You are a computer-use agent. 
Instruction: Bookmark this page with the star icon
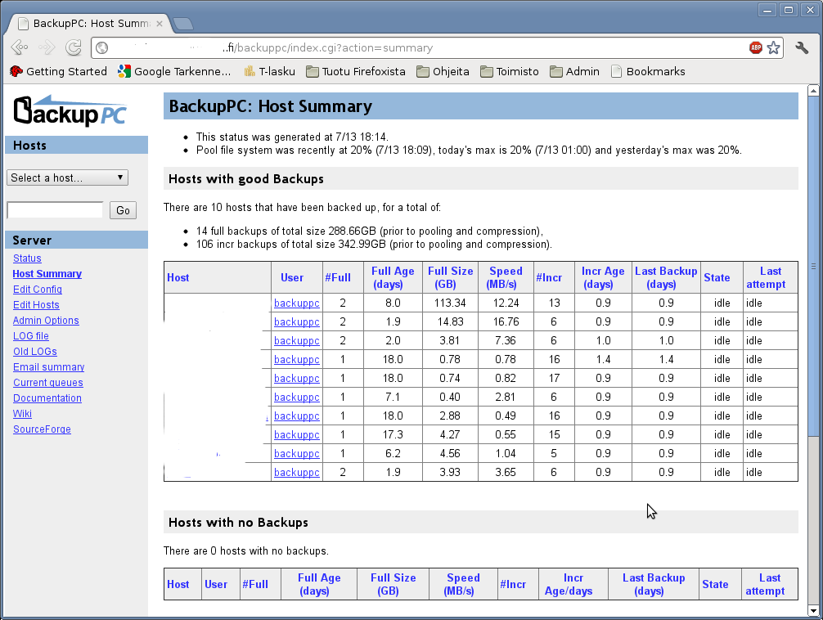(773, 47)
